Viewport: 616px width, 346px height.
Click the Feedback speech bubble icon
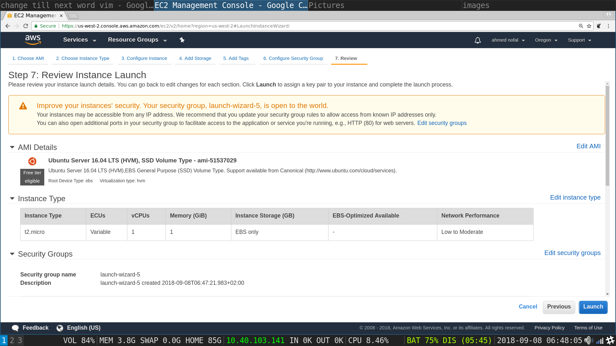click(15, 328)
